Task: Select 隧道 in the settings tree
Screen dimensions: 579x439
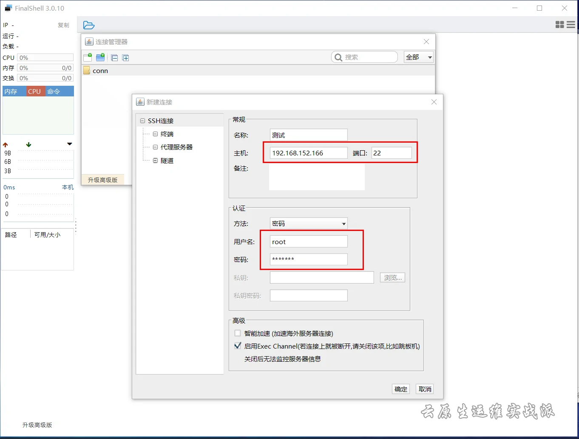Action: tap(167, 160)
